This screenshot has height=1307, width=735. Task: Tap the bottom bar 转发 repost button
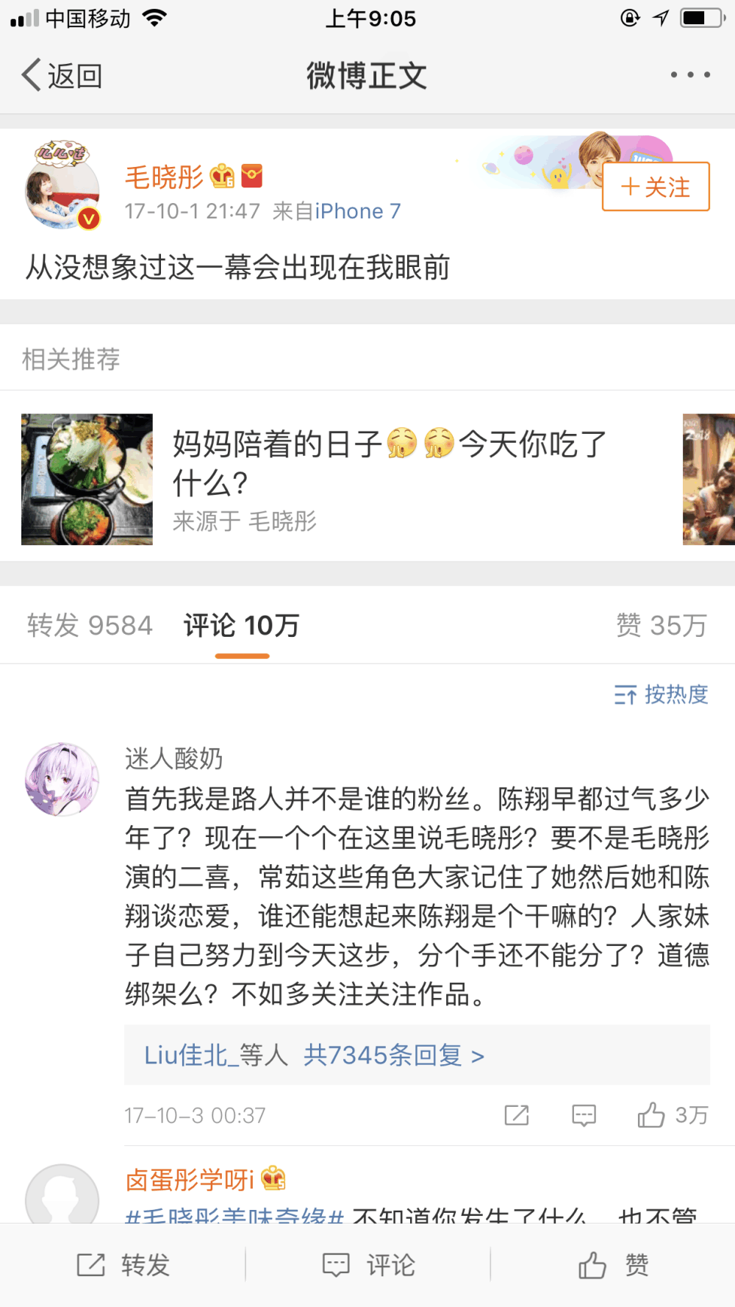click(123, 1265)
